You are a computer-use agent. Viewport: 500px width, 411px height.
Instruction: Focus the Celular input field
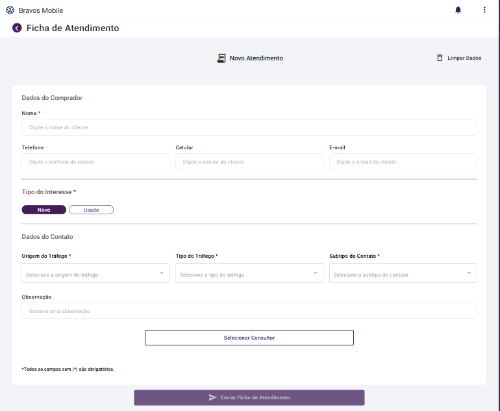click(249, 162)
